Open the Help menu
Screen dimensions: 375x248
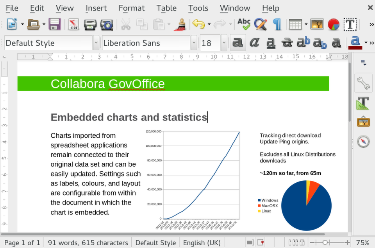pyautogui.click(x=270, y=8)
